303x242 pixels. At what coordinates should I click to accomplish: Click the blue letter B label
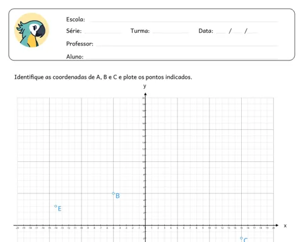[x=117, y=196]
